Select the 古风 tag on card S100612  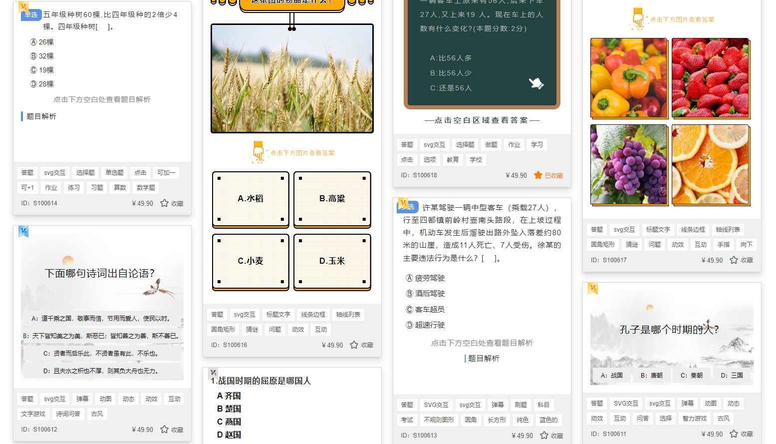(x=97, y=414)
